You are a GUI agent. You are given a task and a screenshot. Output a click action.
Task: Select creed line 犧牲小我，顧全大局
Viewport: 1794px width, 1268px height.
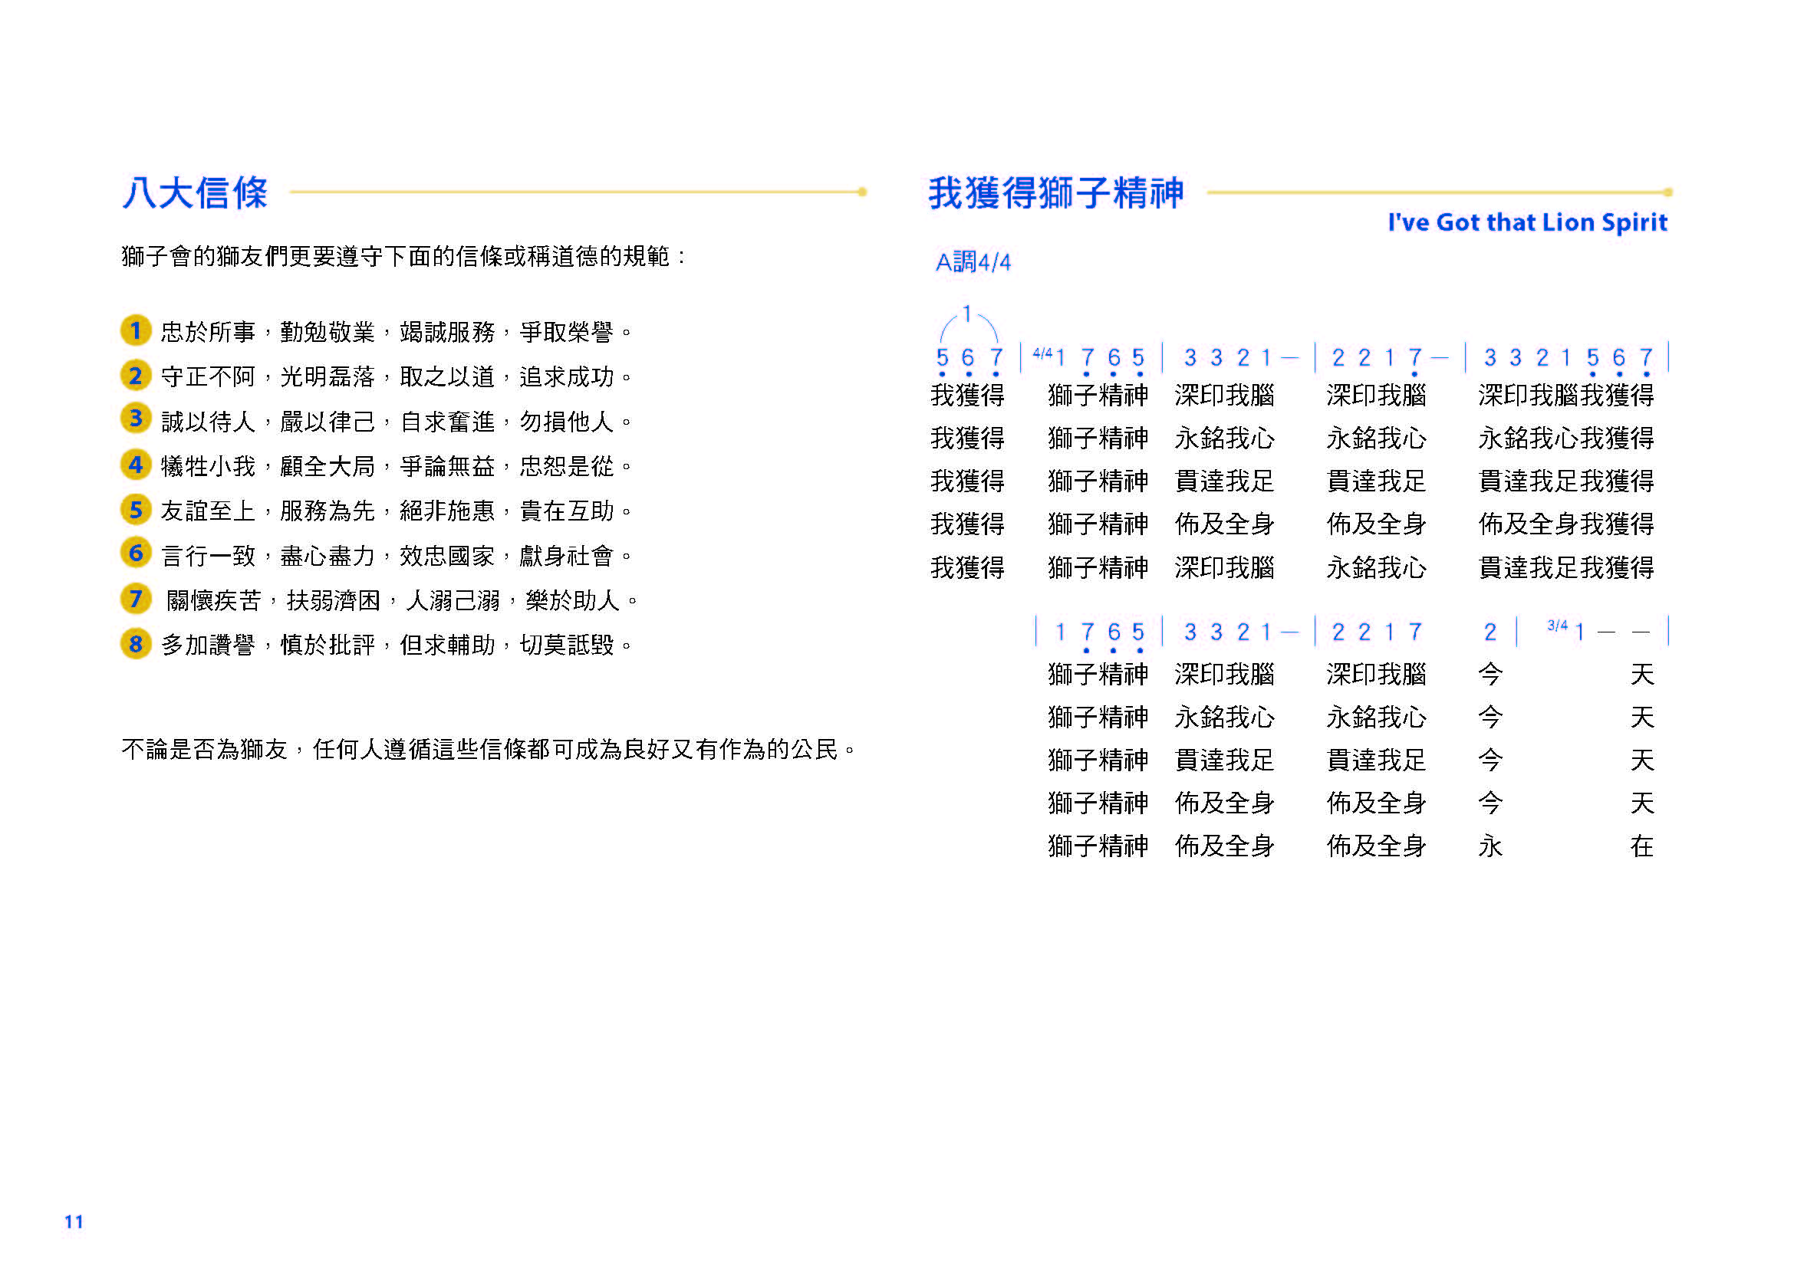pos(396,466)
